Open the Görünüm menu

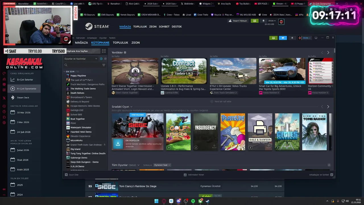click(80, 38)
